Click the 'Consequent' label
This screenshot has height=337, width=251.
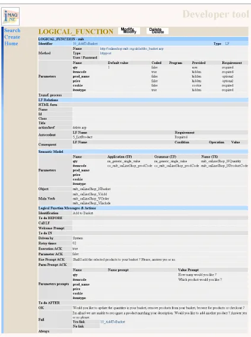point(47,145)
